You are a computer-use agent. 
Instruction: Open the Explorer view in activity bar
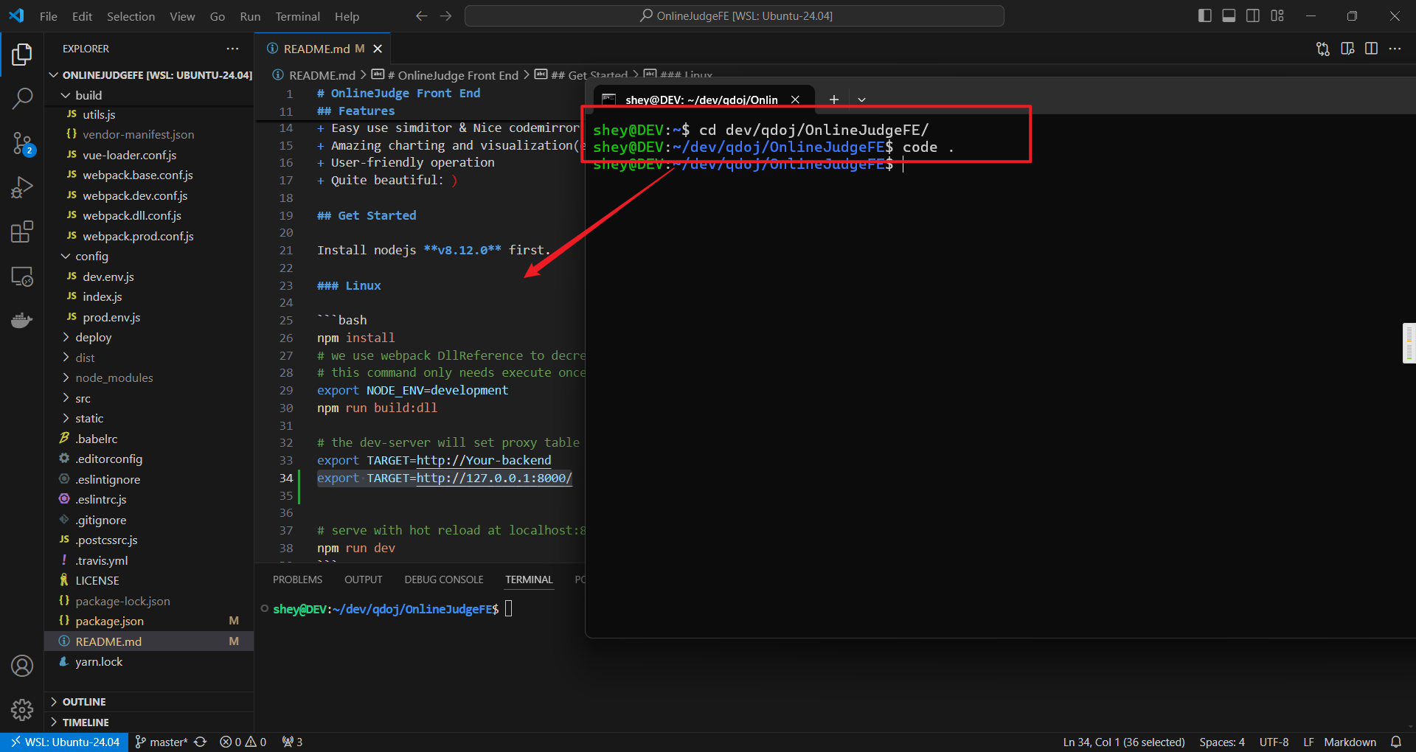22,55
